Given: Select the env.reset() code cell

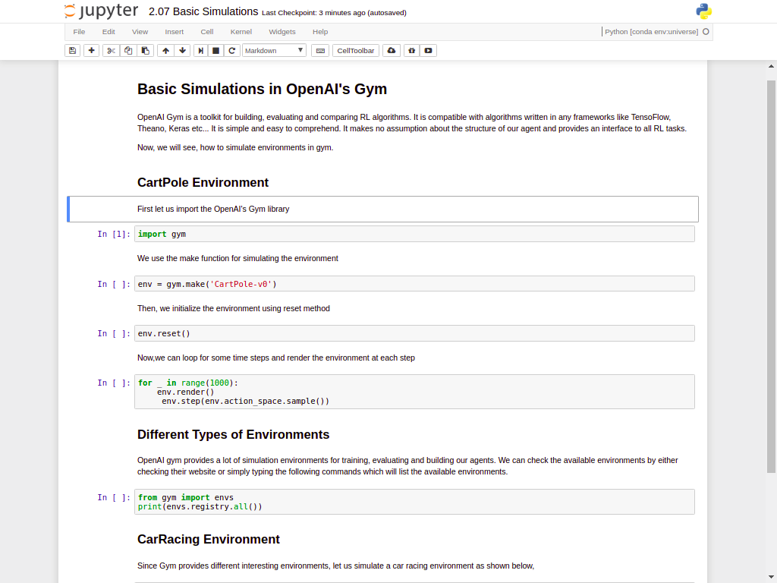Looking at the screenshot, I should [x=414, y=334].
